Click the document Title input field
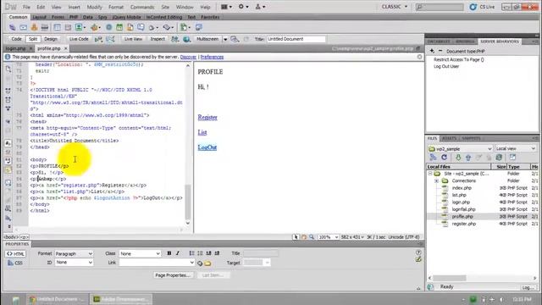The width and height of the screenshot is (542, 305). pyautogui.click(x=296, y=39)
